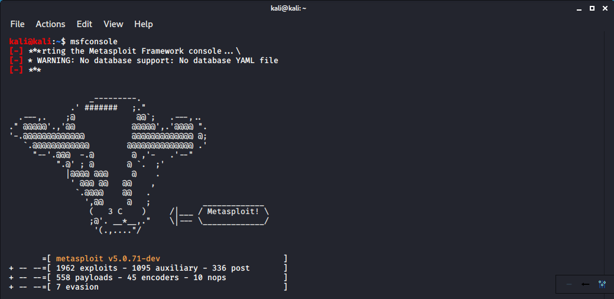Click the '3 C' text in ASCII art
Viewport: 614px width, 299px height.
115,212
